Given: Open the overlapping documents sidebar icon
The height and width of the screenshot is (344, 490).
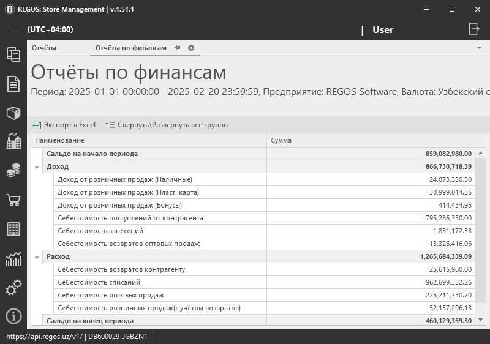Looking at the screenshot, I should click(x=13, y=54).
